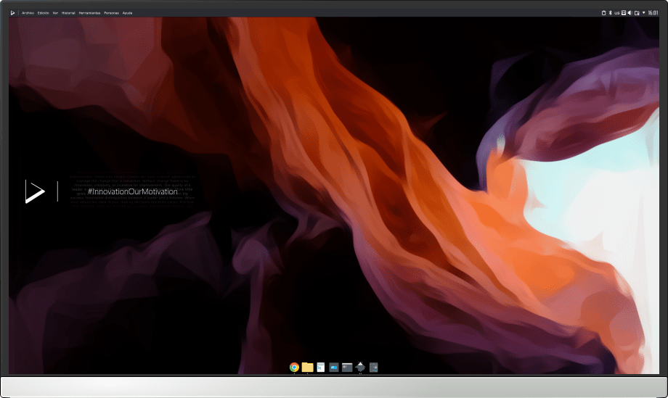Open the Herramientas menu
668x398 pixels.
coord(89,13)
